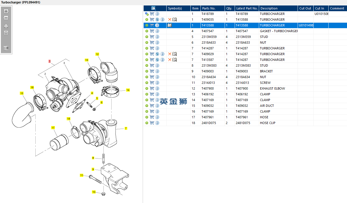This screenshot has height=203, width=347.
Task: Click the search icon in table header
Action: tap(154, 8)
